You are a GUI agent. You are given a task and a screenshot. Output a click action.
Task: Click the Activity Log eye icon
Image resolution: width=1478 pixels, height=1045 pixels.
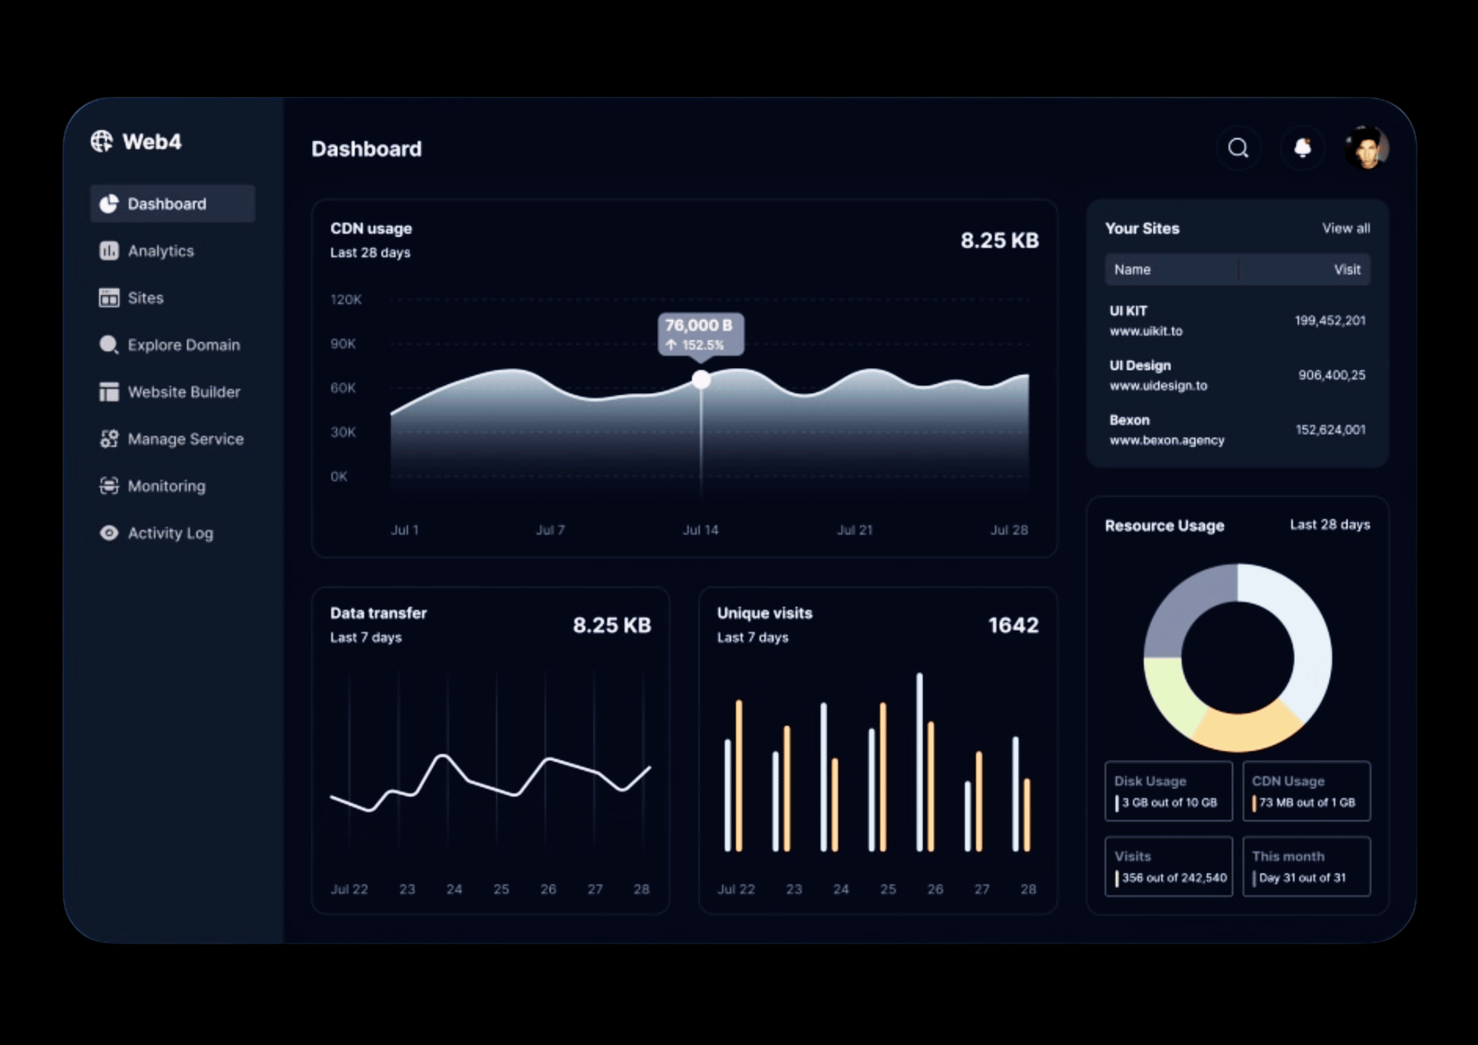[109, 533]
